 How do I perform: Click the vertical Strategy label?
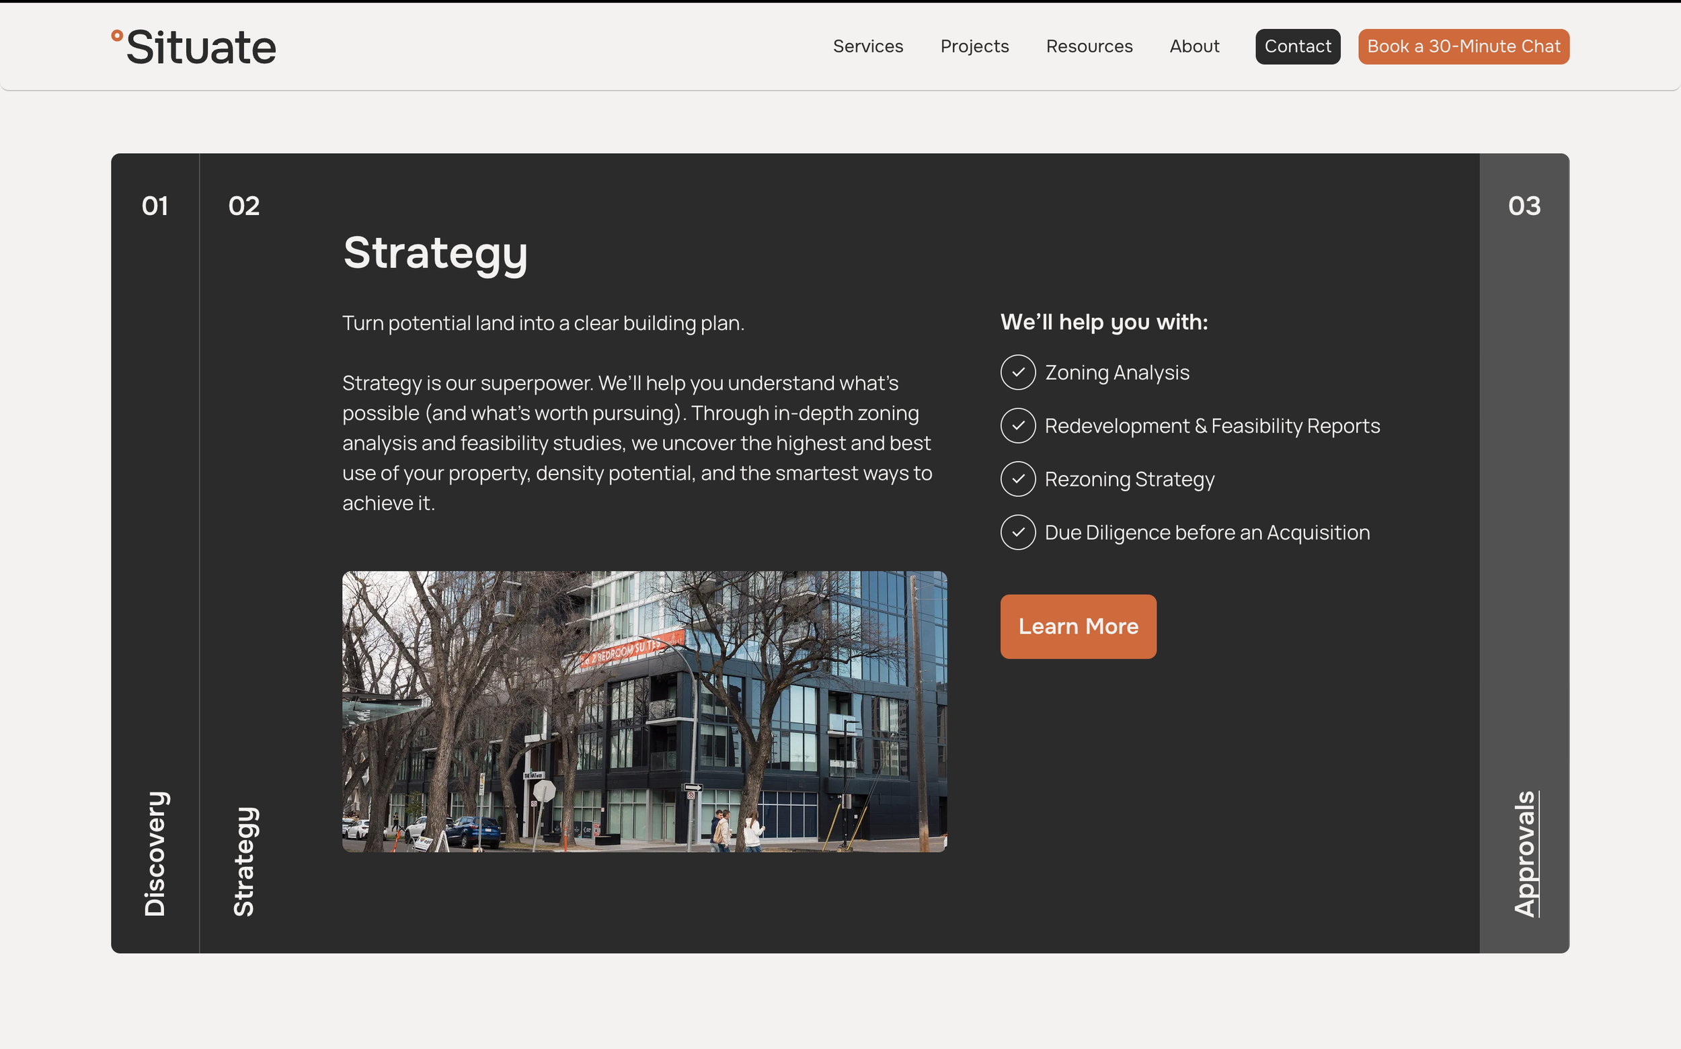click(243, 862)
